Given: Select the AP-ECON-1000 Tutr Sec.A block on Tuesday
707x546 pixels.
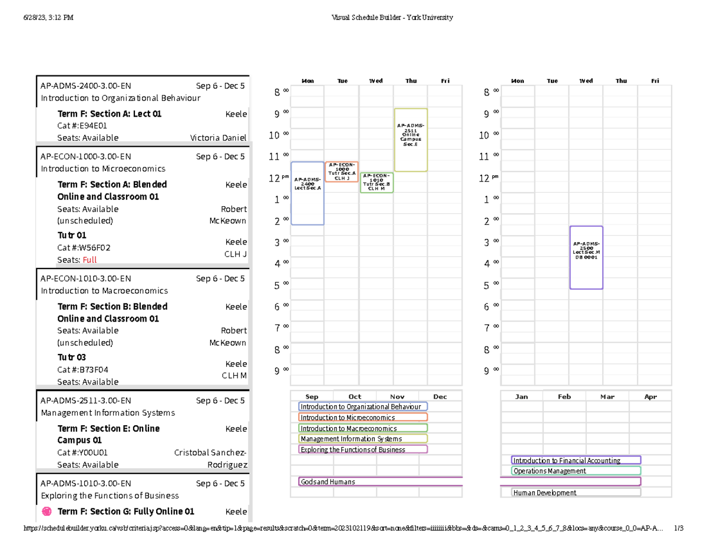Looking at the screenshot, I should 342,171.
